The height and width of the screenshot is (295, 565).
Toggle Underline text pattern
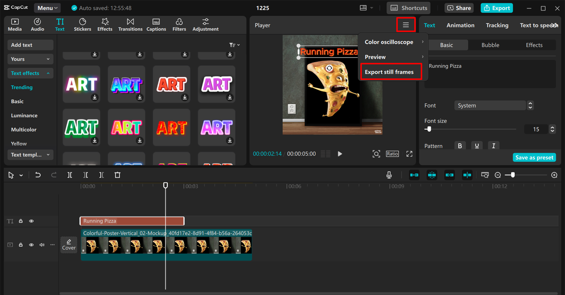(477, 146)
